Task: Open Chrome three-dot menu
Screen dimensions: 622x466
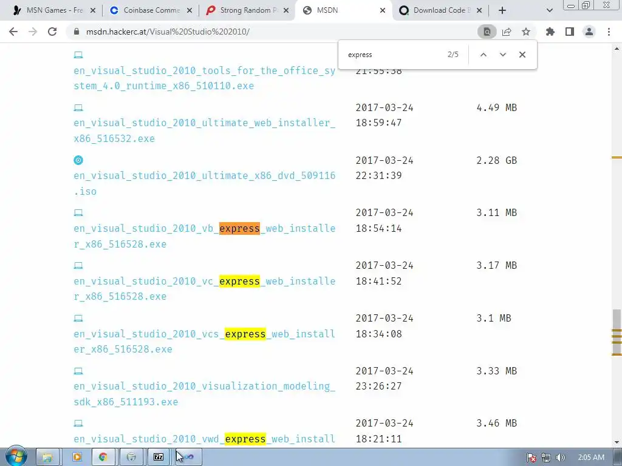Action: (x=609, y=32)
